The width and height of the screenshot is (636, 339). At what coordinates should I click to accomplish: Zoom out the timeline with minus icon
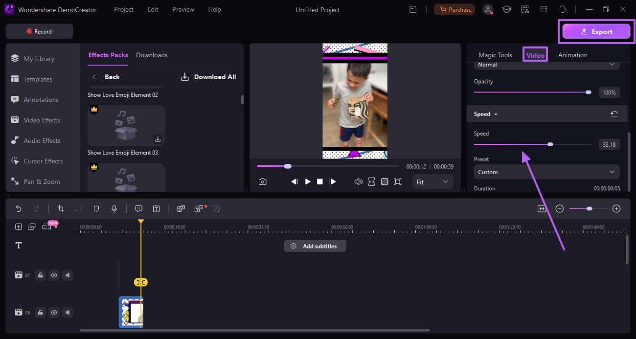coord(560,208)
